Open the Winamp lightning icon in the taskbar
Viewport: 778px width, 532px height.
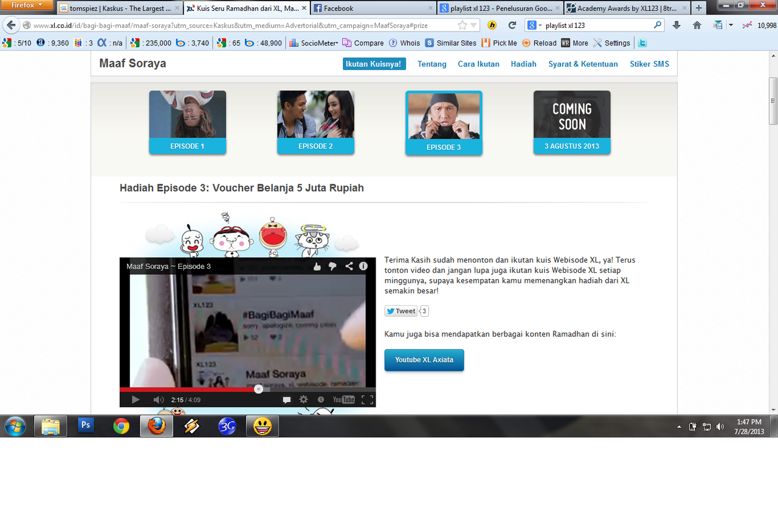(x=191, y=426)
